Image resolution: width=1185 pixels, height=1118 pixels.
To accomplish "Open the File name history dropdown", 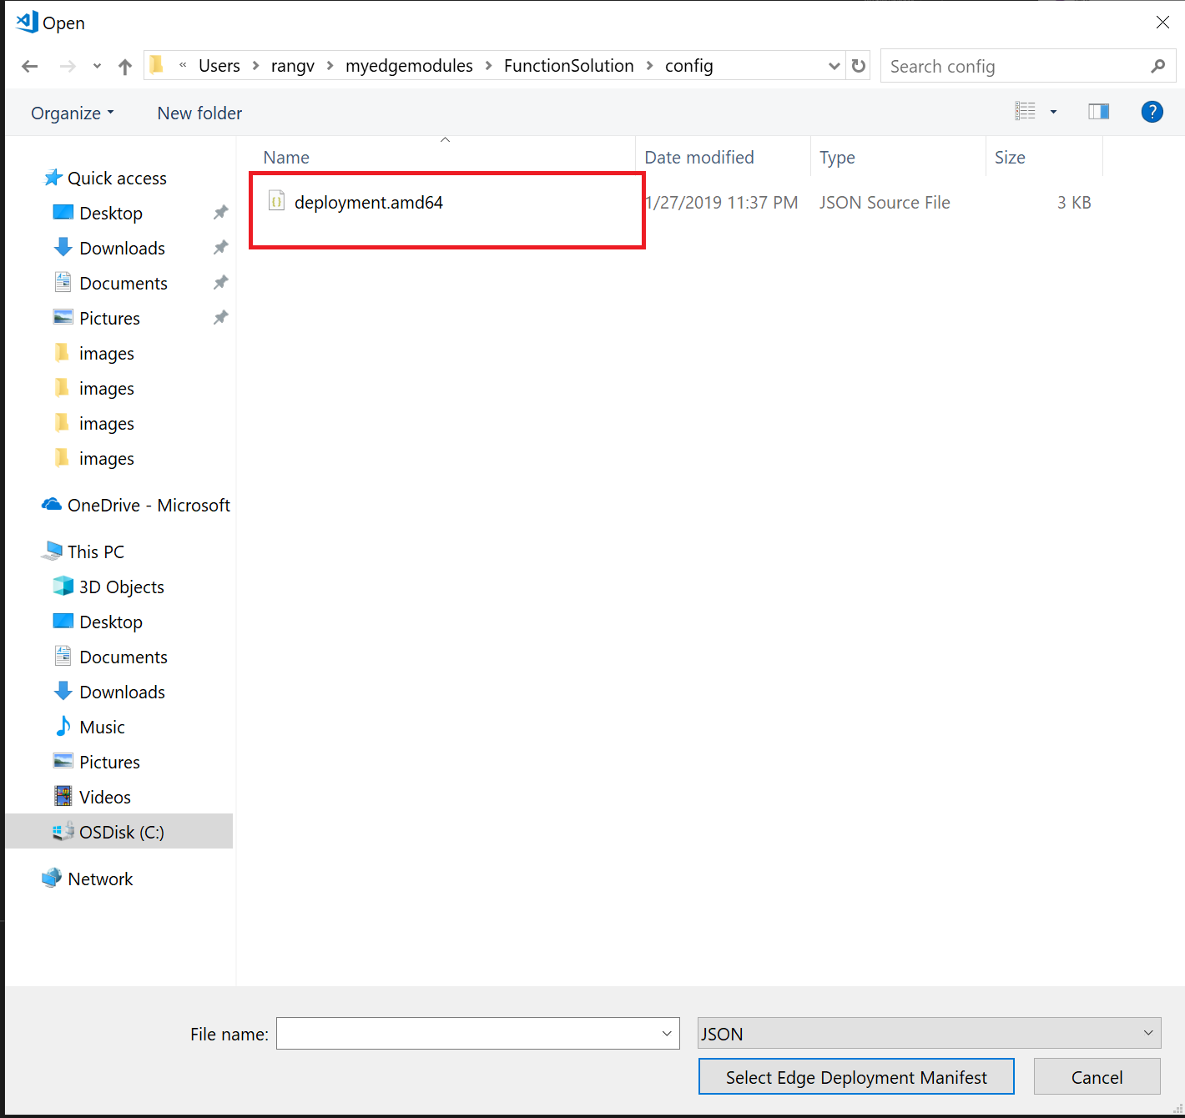I will tap(667, 1034).
